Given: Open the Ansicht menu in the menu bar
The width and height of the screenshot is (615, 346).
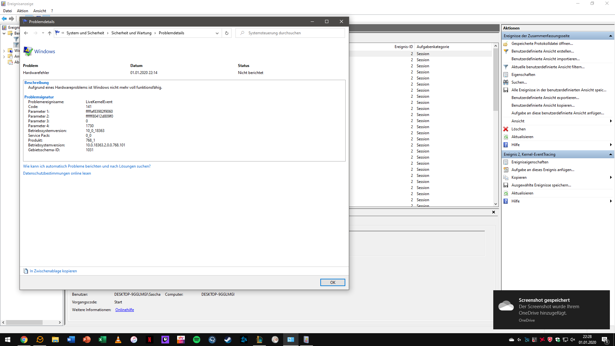Looking at the screenshot, I should coord(39,11).
